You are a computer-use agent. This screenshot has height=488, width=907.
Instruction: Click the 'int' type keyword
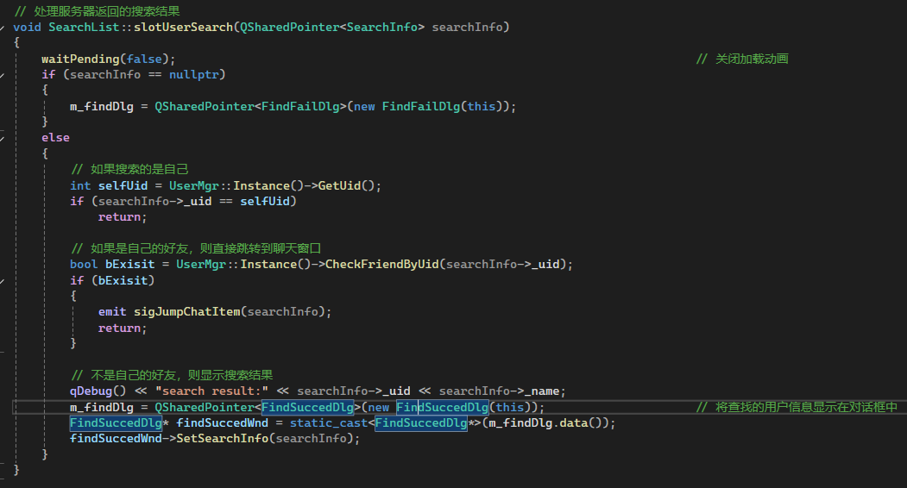[x=80, y=185]
